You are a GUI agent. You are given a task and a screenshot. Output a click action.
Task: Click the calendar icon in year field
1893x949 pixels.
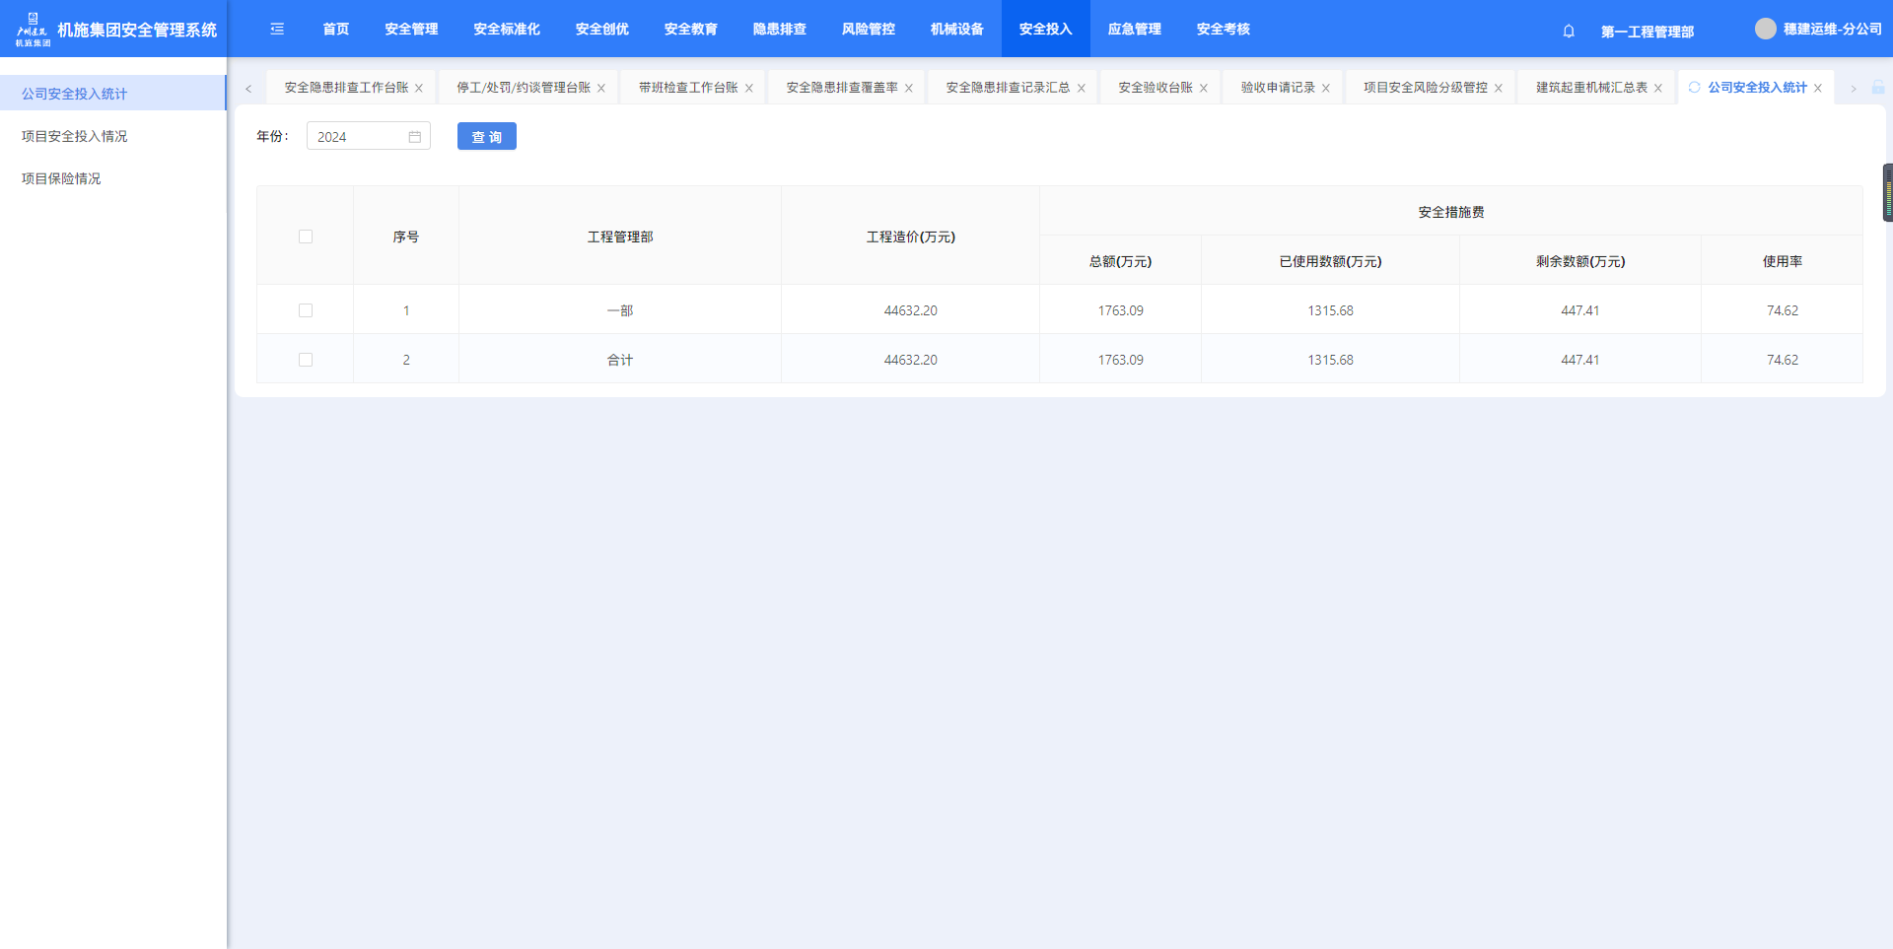415,137
